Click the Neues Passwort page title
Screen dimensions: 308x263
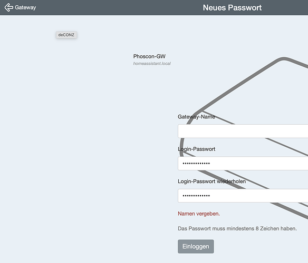click(232, 8)
